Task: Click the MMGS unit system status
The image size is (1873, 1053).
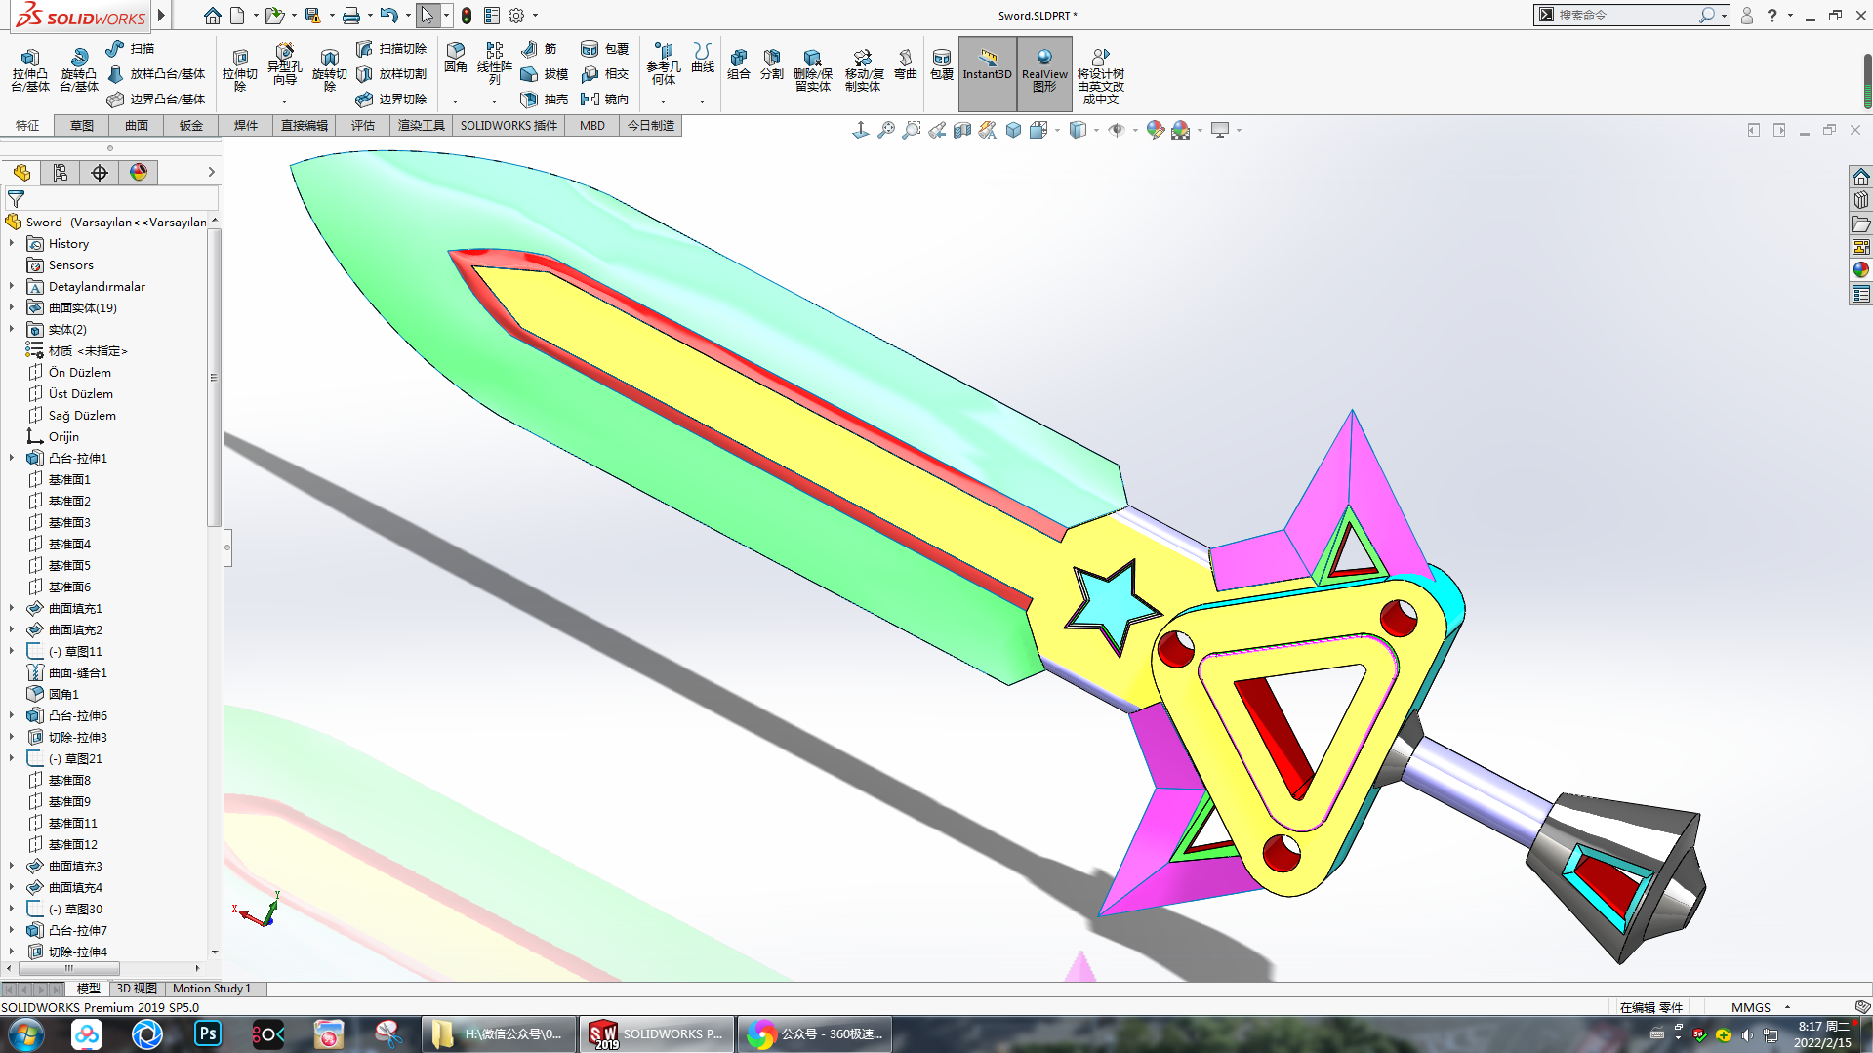Action: [1750, 1007]
